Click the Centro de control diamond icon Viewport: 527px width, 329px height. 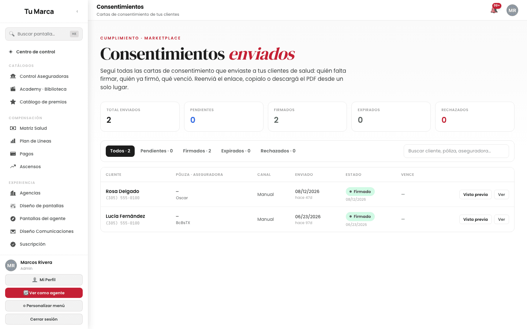coord(11,52)
